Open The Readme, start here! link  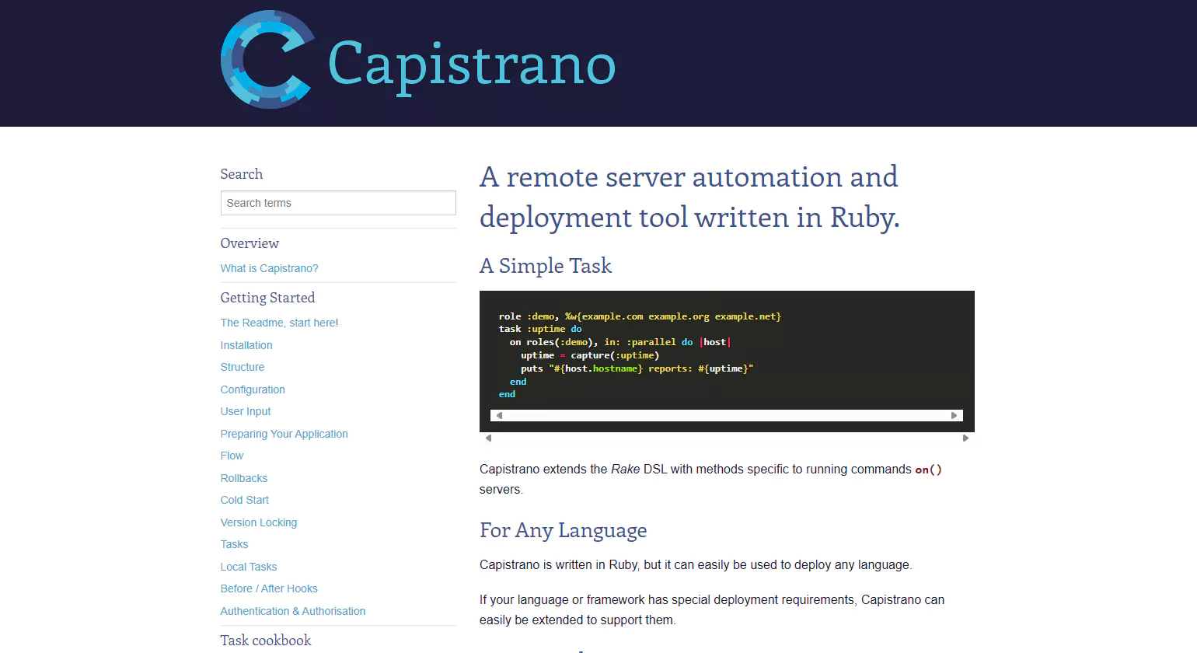[x=279, y=323]
